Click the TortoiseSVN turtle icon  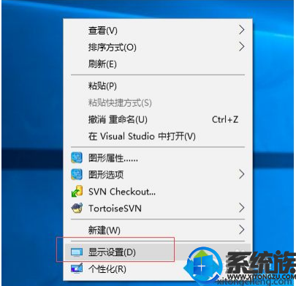(x=77, y=208)
